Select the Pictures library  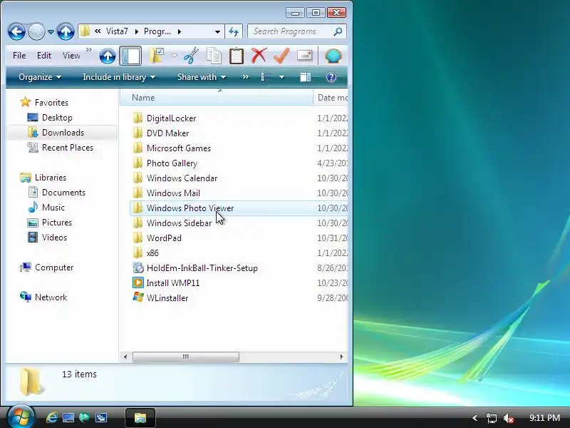tap(57, 223)
